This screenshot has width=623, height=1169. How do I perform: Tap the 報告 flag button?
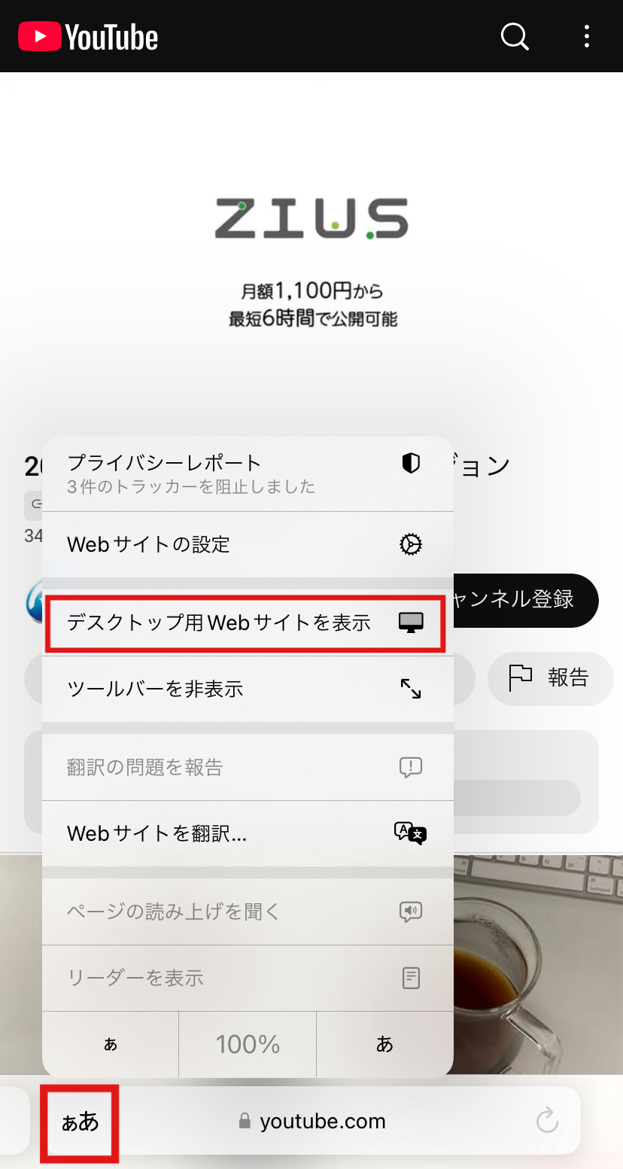click(550, 678)
